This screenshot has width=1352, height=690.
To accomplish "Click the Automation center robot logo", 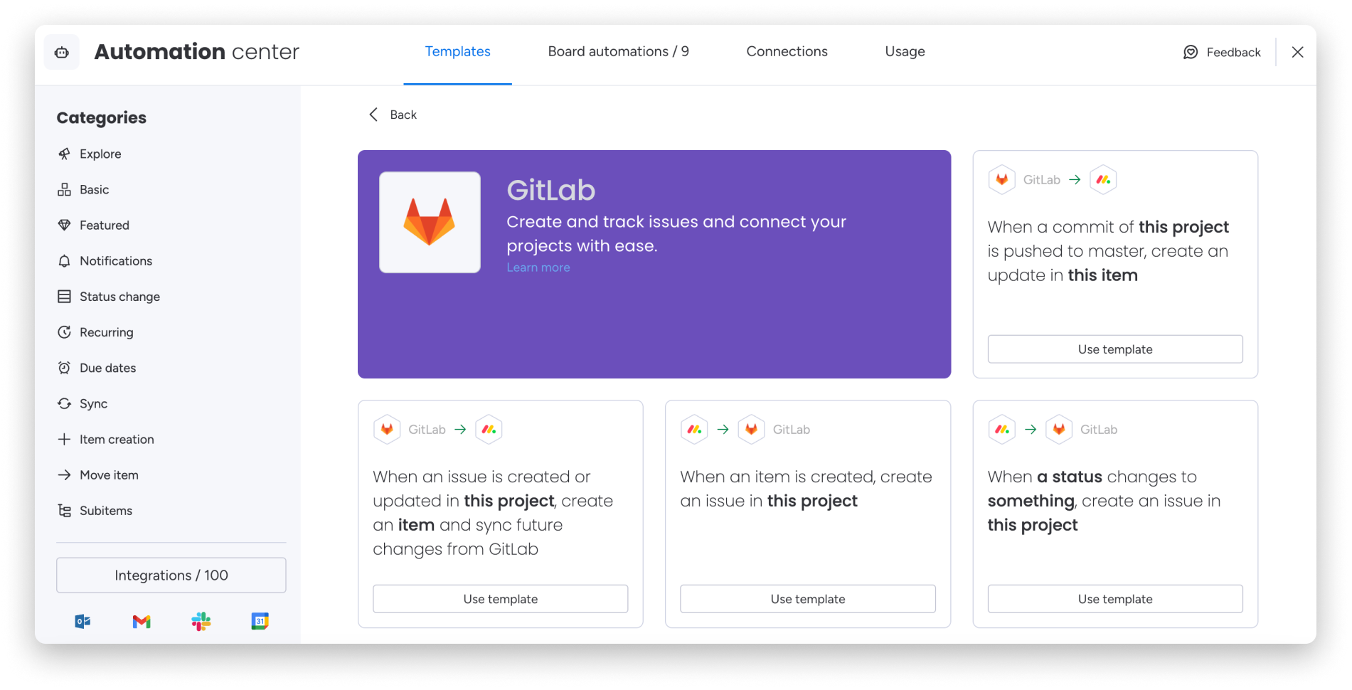I will tap(61, 51).
